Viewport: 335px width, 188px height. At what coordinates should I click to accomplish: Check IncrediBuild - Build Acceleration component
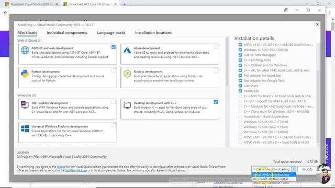[240, 116]
